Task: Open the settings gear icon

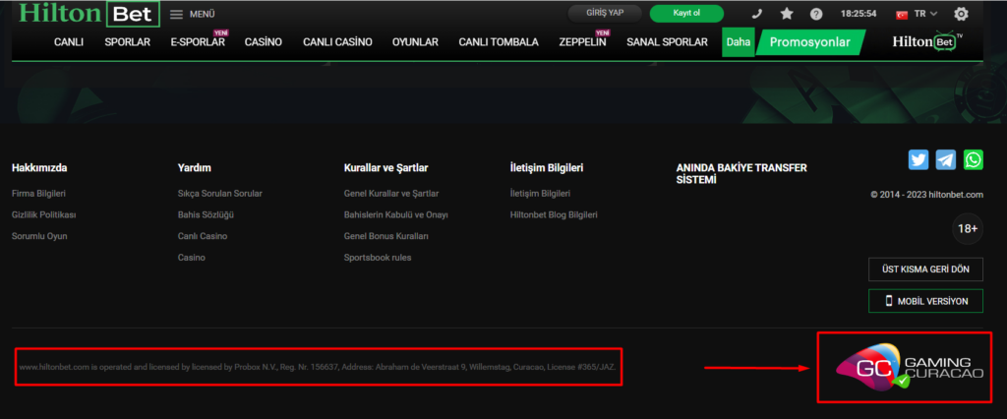Action: 961,14
